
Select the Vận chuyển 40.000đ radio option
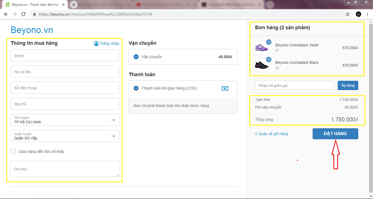click(136, 57)
